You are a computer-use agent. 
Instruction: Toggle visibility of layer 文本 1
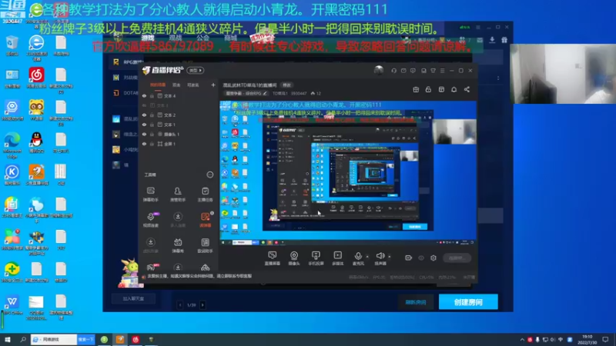click(x=144, y=125)
